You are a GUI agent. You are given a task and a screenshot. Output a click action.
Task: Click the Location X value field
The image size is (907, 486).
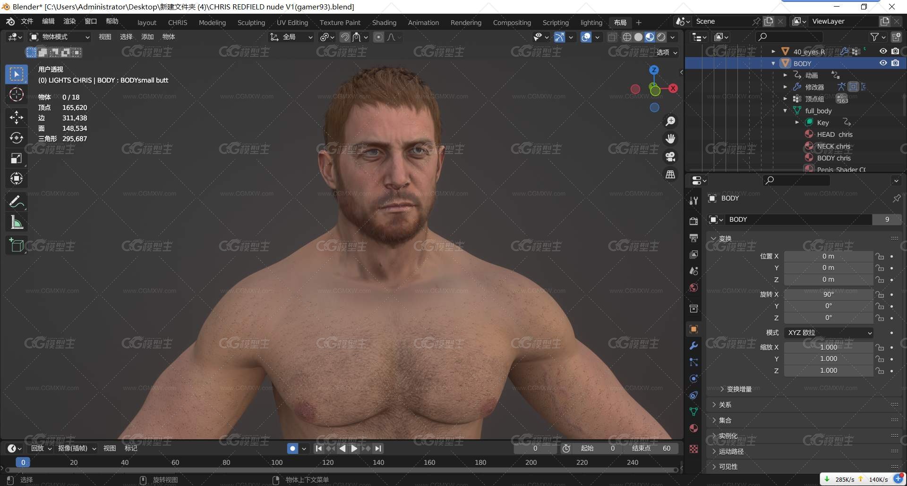(x=828, y=257)
